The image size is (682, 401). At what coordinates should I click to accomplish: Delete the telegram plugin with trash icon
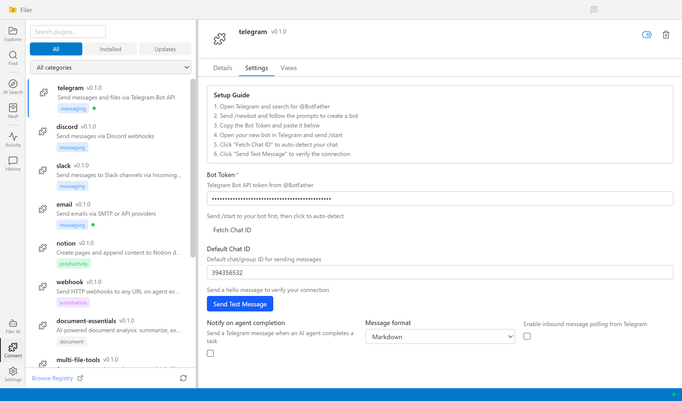tap(666, 35)
